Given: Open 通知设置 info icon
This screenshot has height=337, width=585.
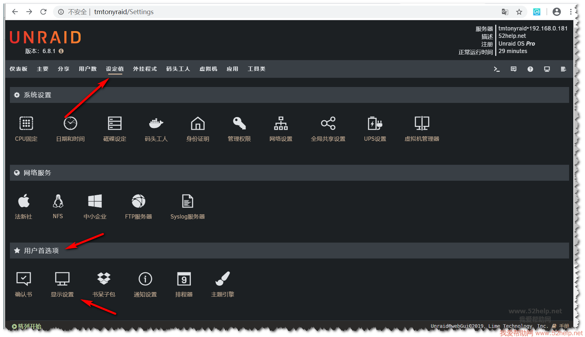Looking at the screenshot, I should tap(145, 279).
